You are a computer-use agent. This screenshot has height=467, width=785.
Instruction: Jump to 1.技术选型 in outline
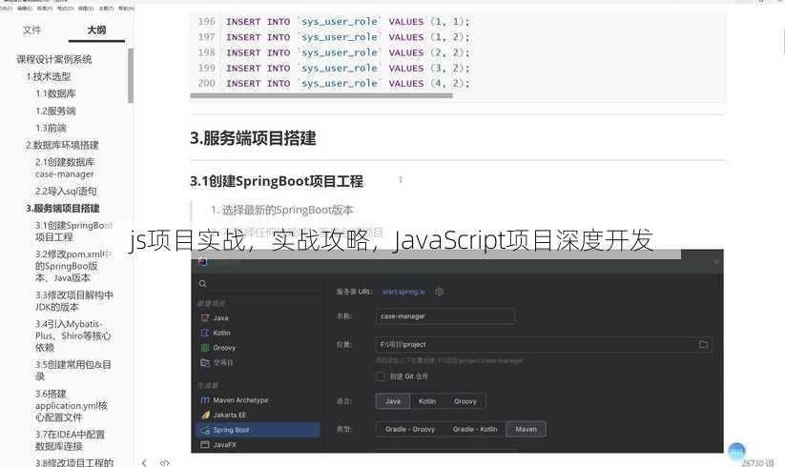click(49, 76)
